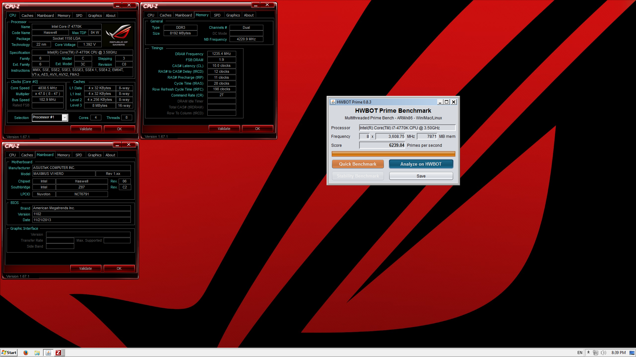Open Windows Explorer from the taskbar
Screen dimensions: 636x357
pyautogui.click(x=37, y=353)
